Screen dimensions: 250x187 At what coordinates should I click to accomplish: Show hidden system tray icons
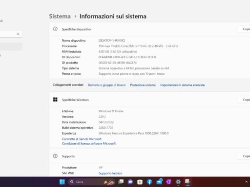[x=246, y=182]
